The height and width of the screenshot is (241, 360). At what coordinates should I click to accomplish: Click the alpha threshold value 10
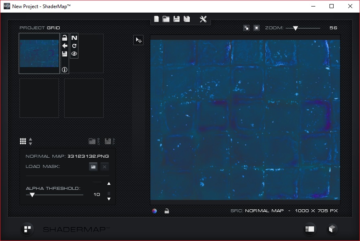(97, 194)
